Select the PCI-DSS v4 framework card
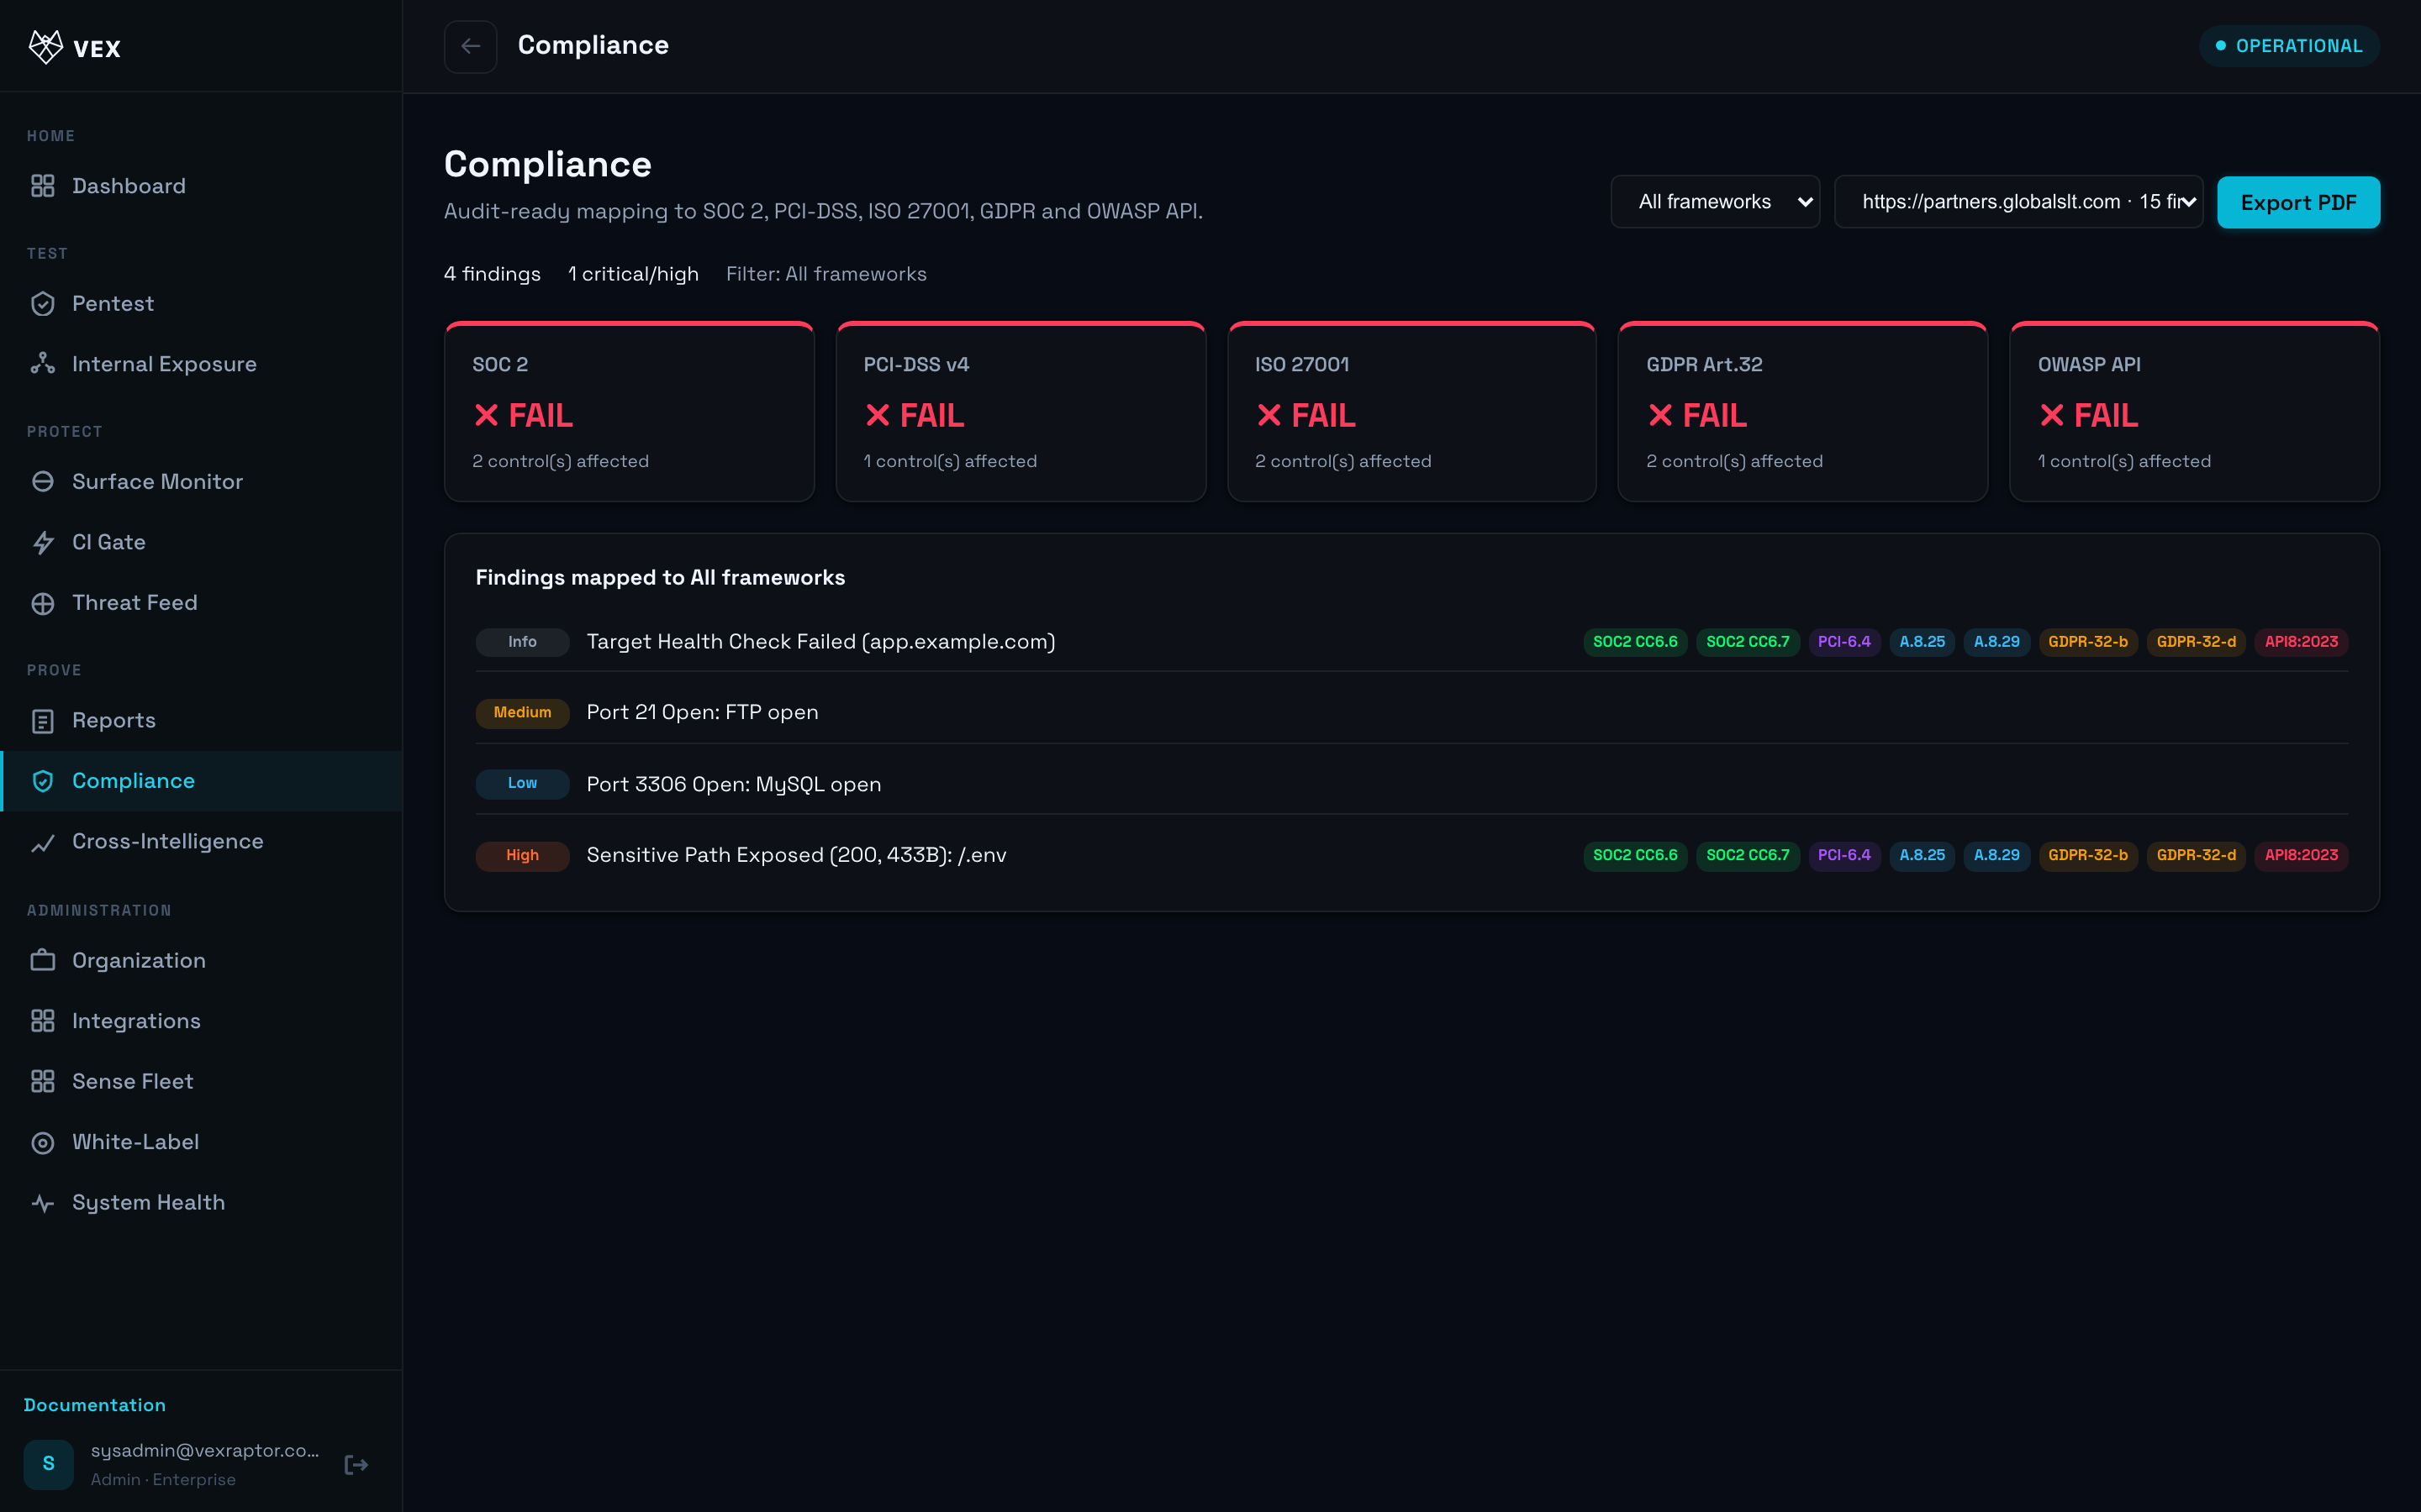 coord(1021,412)
